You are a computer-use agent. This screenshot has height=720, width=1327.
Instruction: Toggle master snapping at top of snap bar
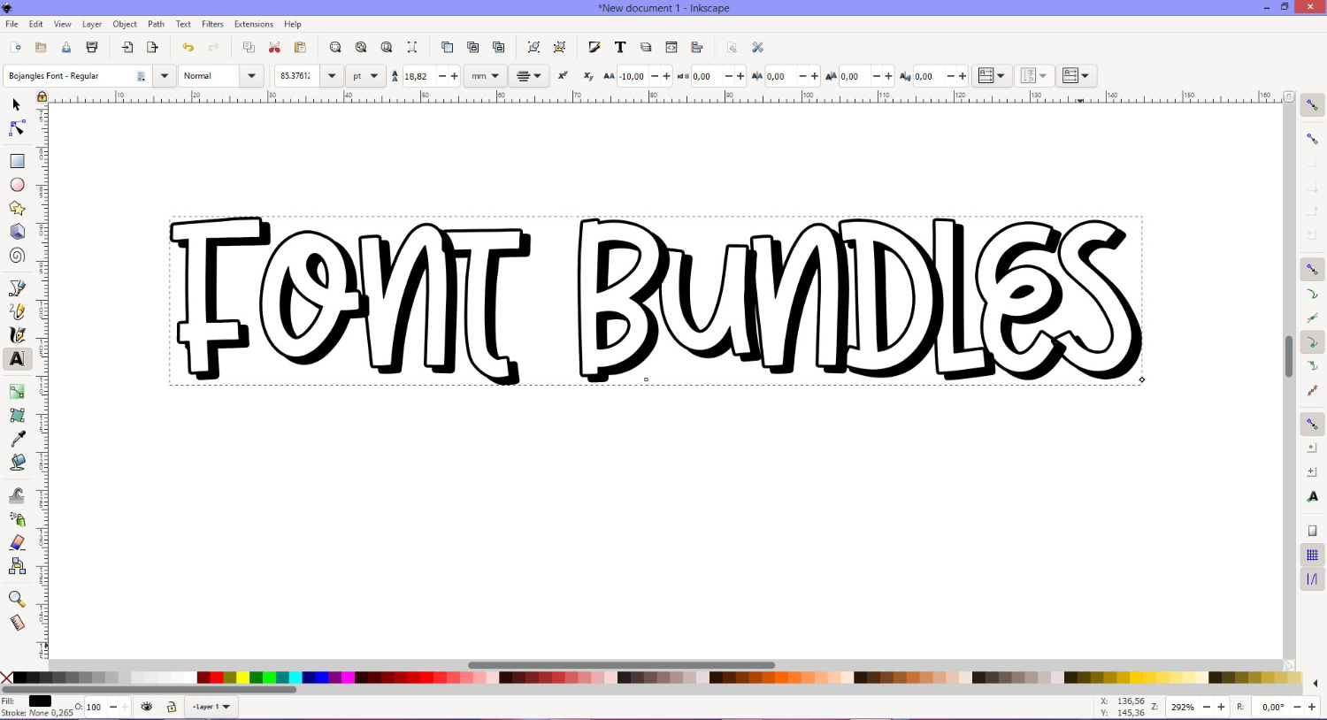click(x=1312, y=105)
